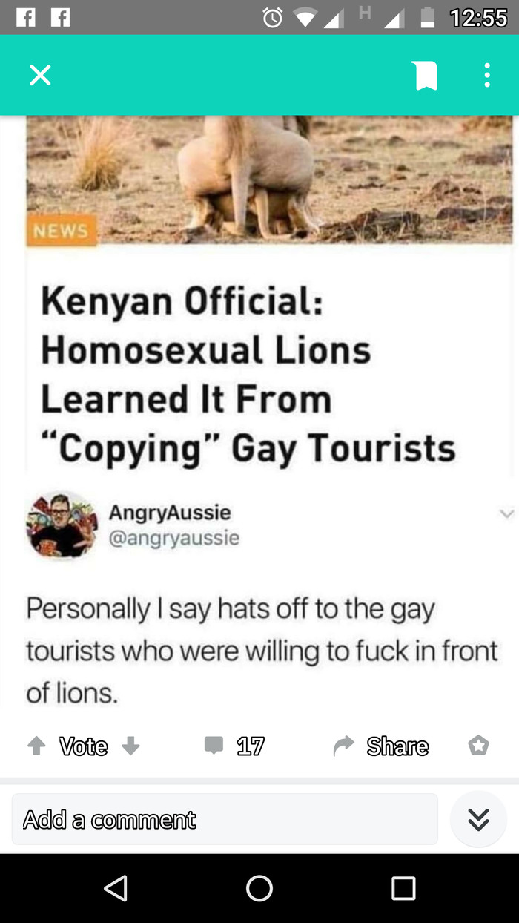Focus the Add a comment field

225,819
